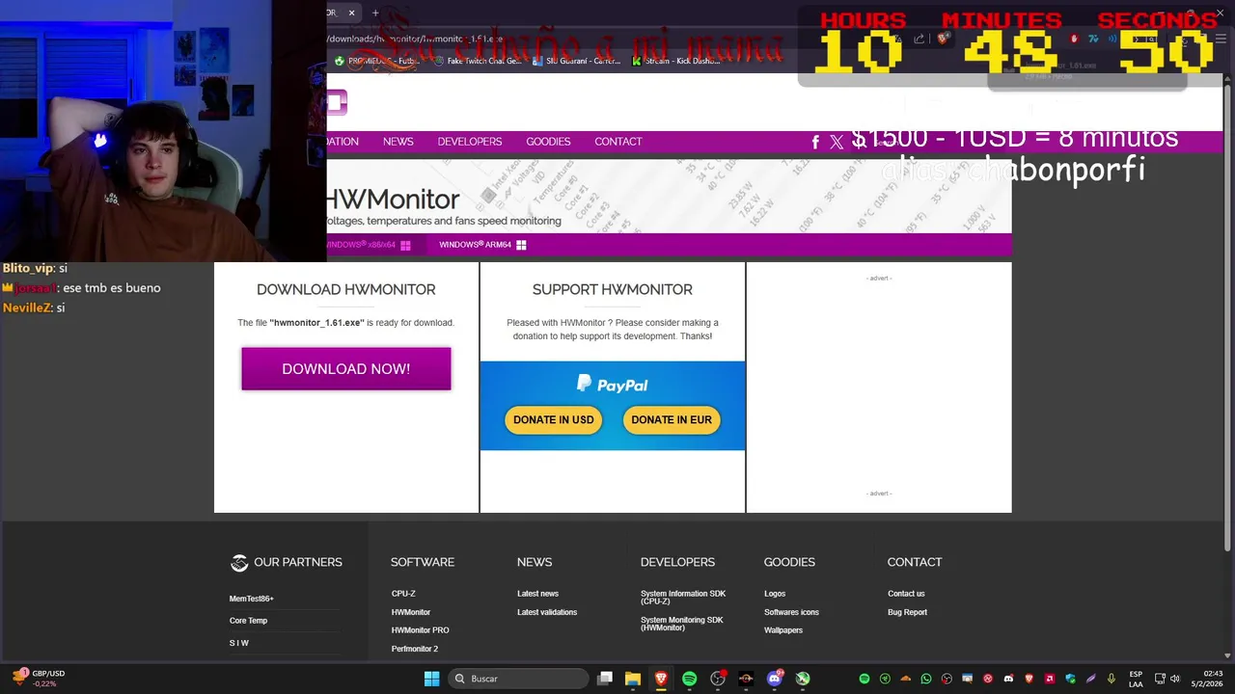Open Spotify icon in system tray
This screenshot has width=1235, height=694.
tap(864, 679)
